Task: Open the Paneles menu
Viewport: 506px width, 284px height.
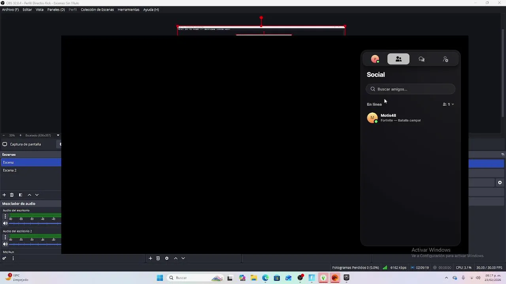Action: pos(56,9)
